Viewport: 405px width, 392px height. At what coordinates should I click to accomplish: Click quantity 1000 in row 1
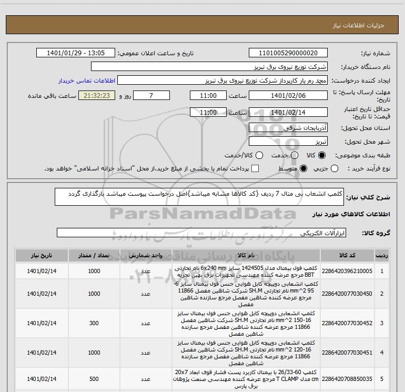point(94,271)
